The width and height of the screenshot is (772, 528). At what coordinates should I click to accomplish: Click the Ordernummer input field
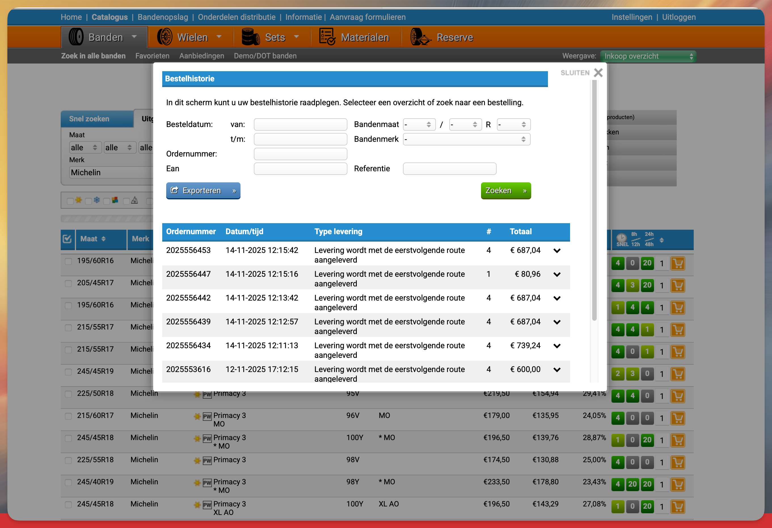coord(300,154)
